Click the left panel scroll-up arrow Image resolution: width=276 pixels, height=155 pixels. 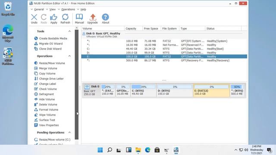click(77, 28)
